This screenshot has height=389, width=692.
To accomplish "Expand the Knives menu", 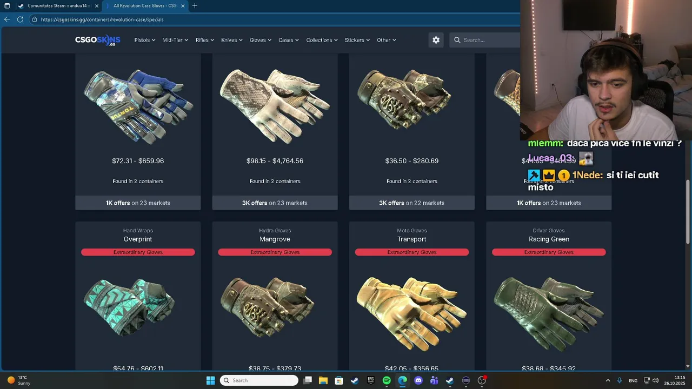I will tap(232, 40).
